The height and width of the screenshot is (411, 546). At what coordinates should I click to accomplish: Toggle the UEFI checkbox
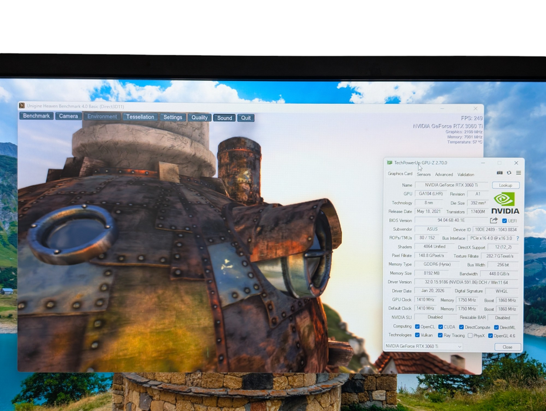click(x=504, y=221)
